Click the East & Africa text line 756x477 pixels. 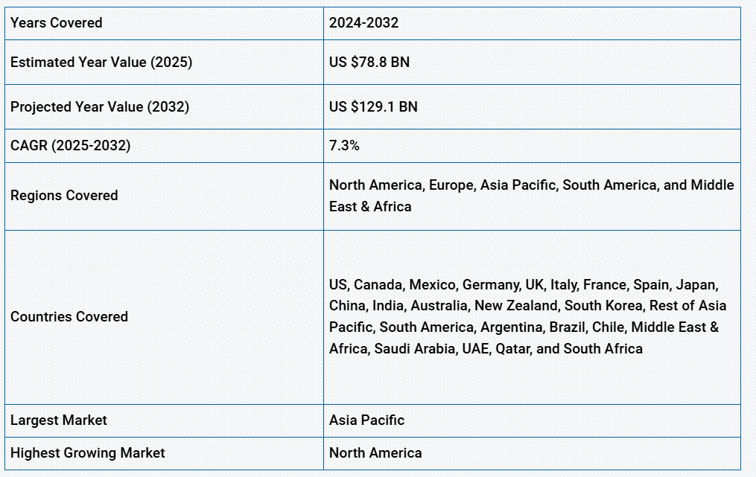tap(370, 207)
